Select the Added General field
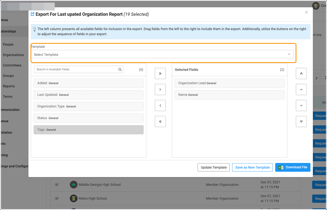327x210 pixels. 89,83
